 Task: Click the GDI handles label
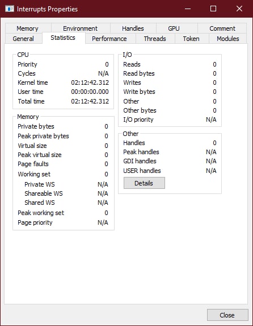(140, 161)
